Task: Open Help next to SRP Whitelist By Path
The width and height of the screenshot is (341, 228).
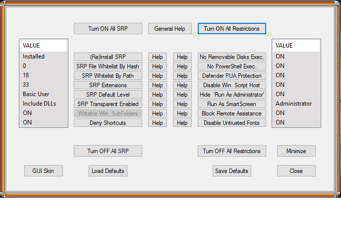Action: pyautogui.click(x=158, y=76)
